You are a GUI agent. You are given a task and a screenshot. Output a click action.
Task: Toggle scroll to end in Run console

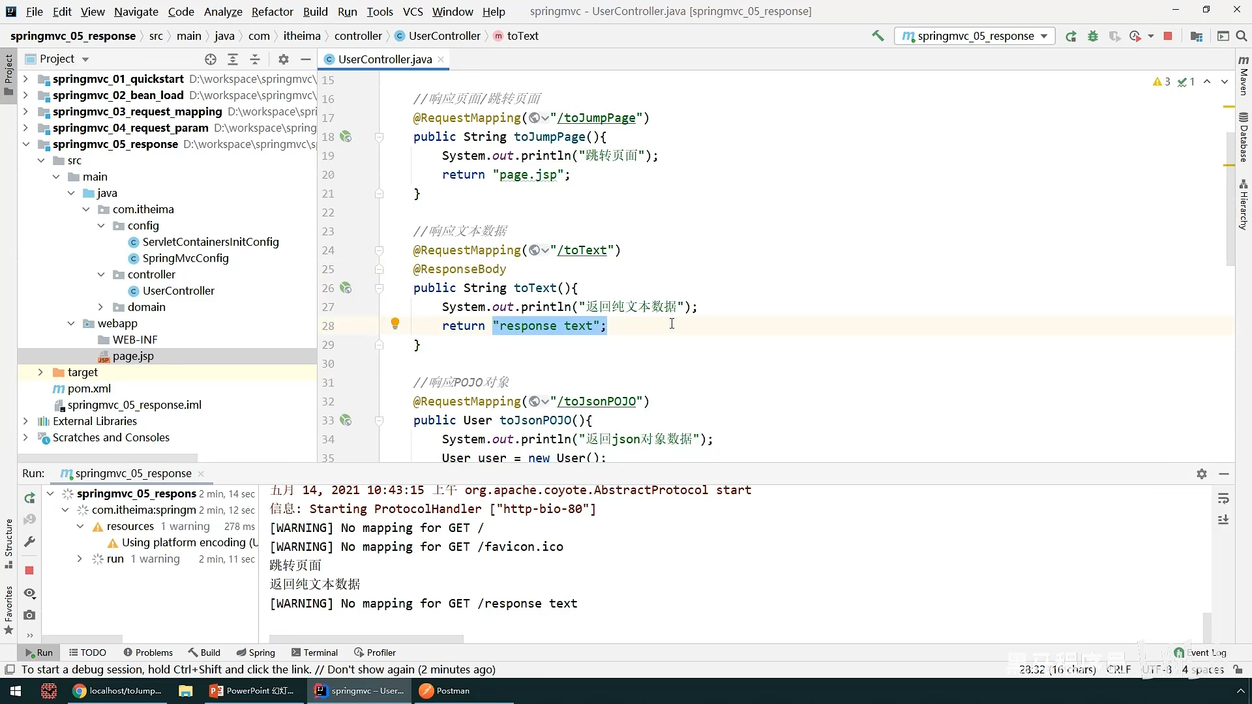click(1223, 520)
